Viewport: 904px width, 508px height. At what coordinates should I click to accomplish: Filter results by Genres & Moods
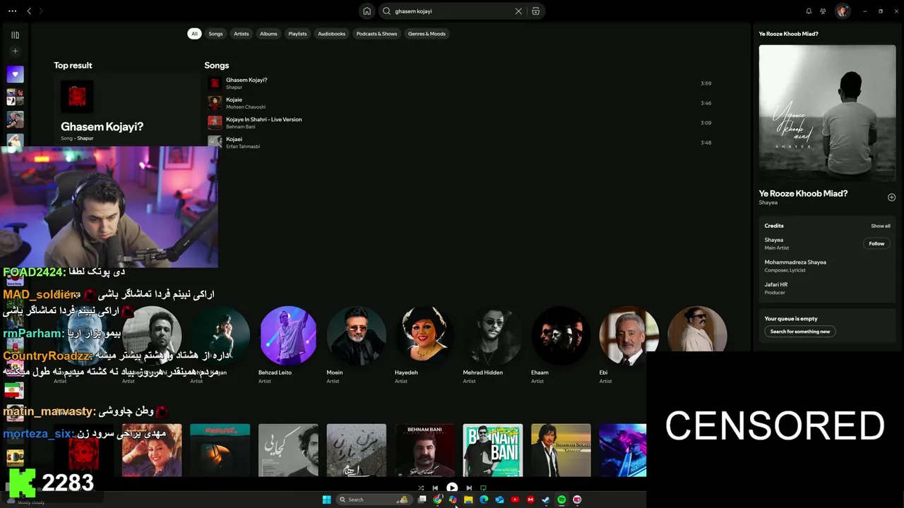(x=427, y=34)
